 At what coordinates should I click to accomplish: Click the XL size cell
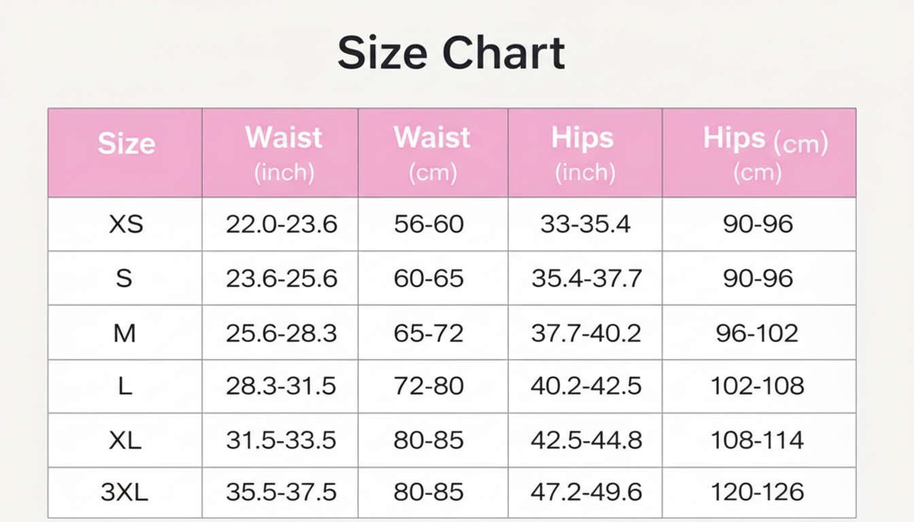[x=125, y=440]
